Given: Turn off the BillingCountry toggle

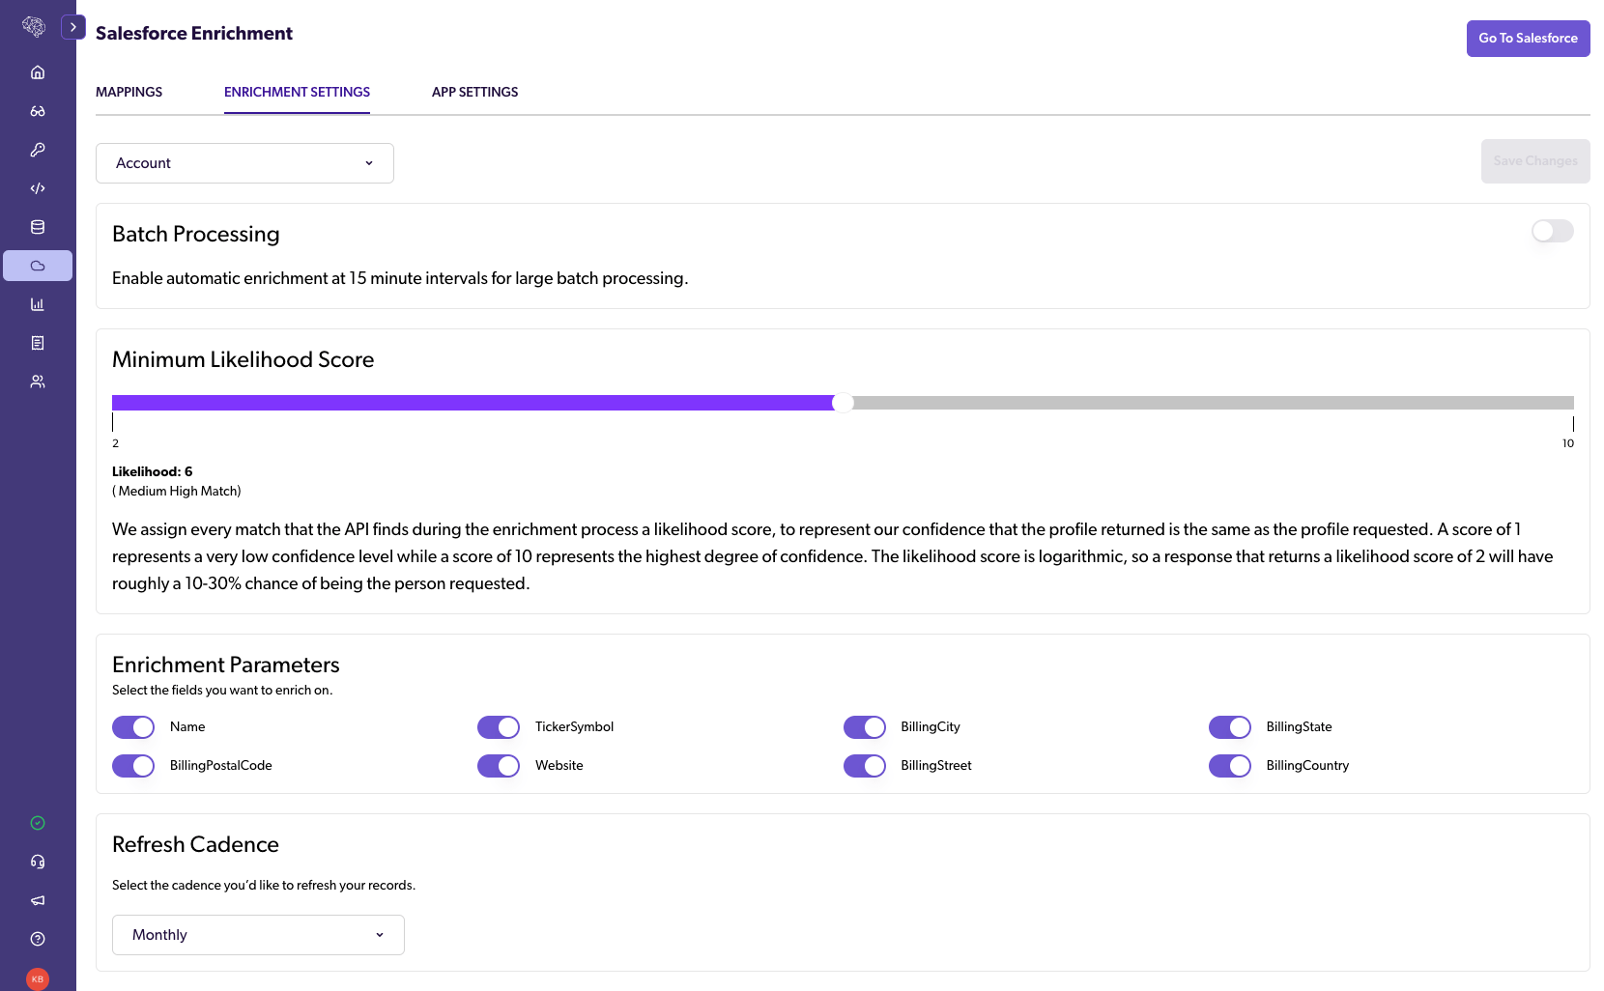Looking at the screenshot, I should click(1230, 766).
